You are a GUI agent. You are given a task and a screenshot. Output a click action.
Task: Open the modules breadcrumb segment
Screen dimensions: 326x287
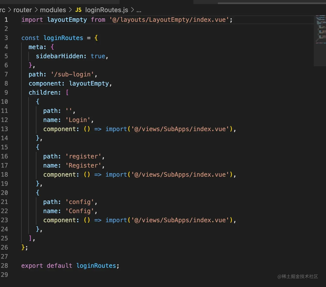click(x=53, y=10)
